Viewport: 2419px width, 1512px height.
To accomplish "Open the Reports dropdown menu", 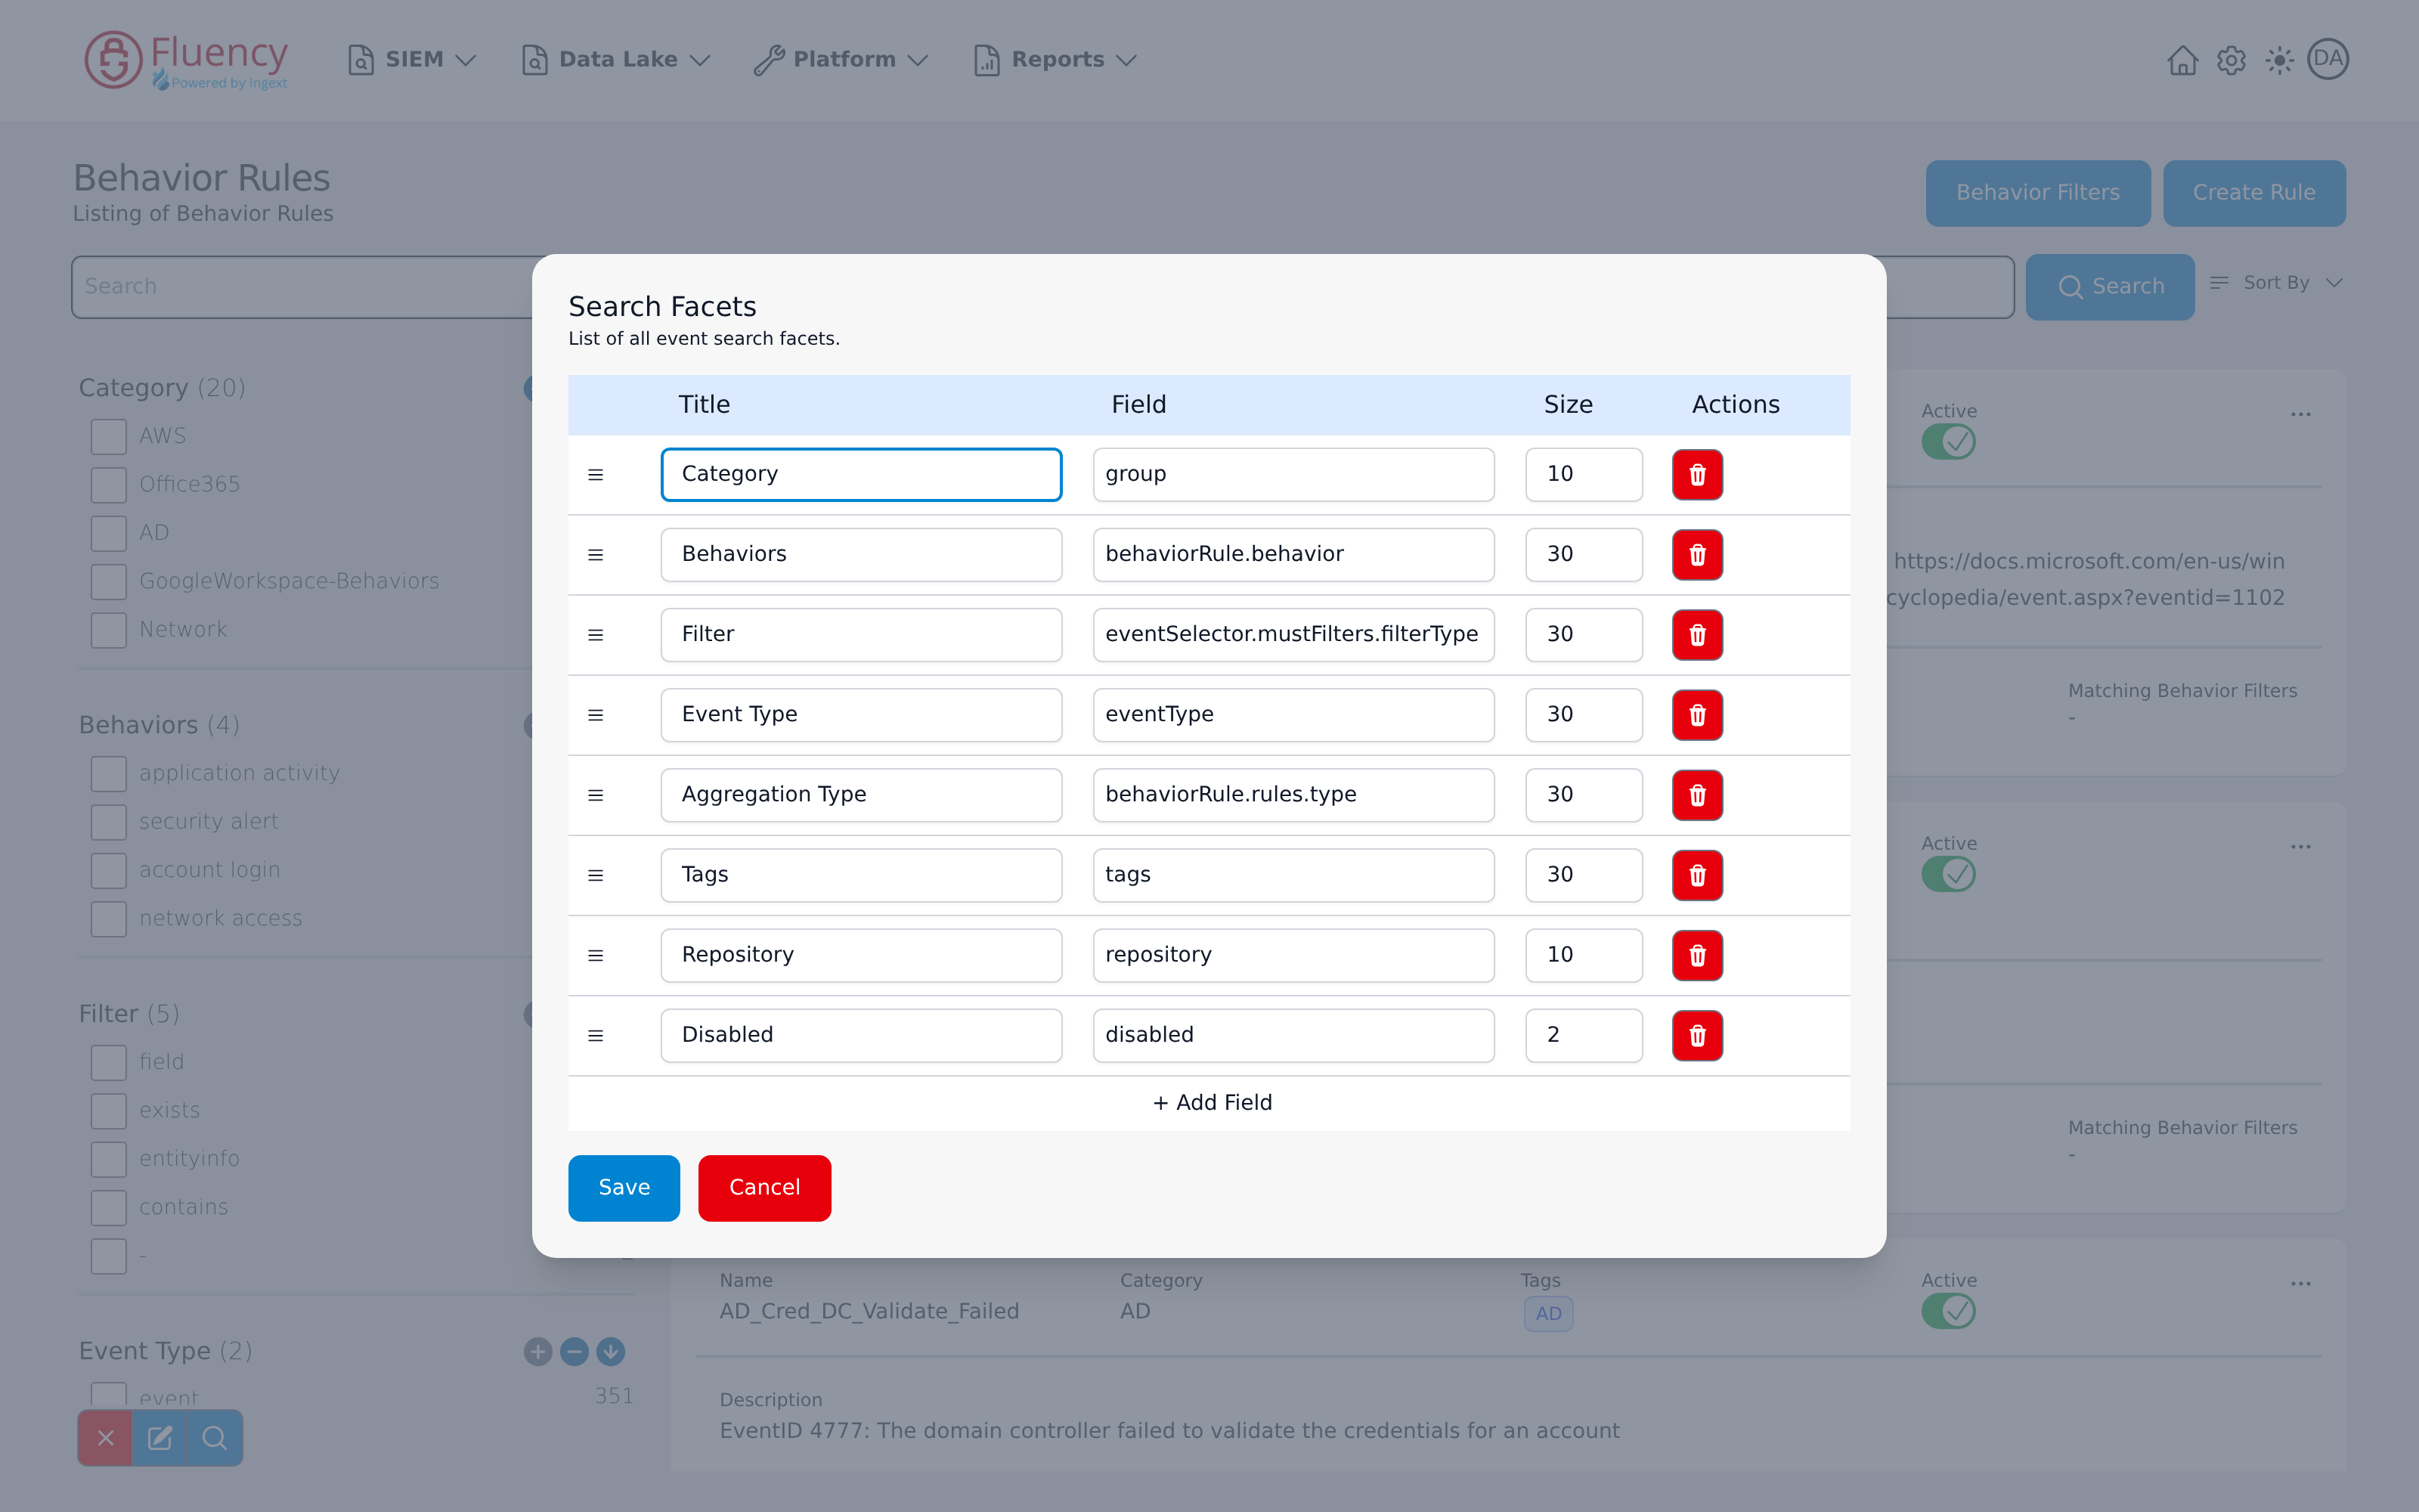I will pos(1055,60).
